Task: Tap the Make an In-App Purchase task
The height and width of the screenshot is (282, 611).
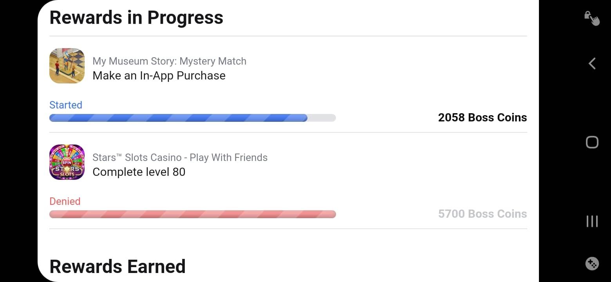Action: [159, 76]
